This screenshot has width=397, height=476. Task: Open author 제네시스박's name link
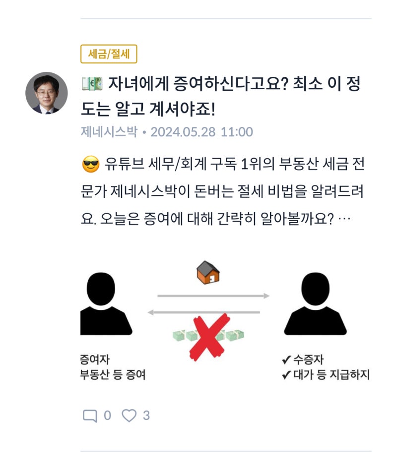click(109, 132)
